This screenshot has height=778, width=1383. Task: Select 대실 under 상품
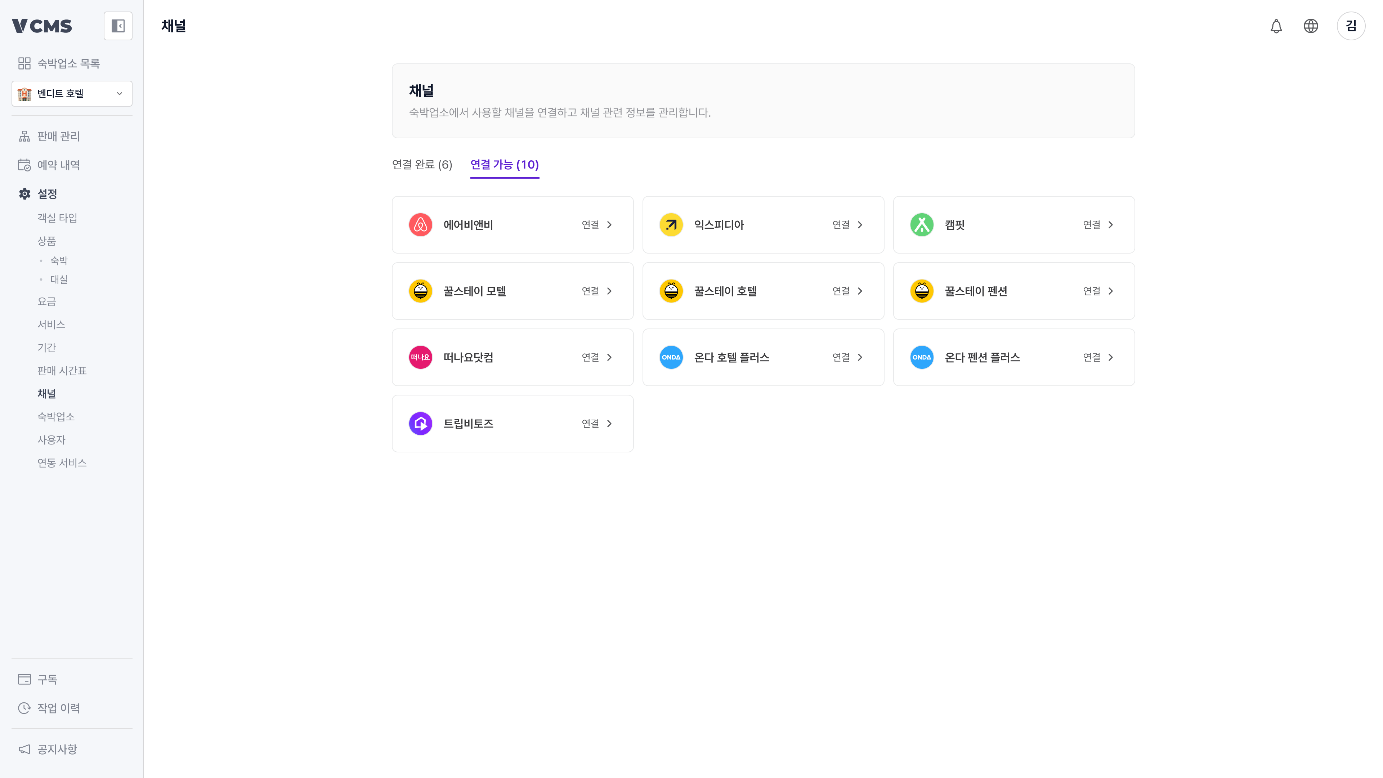point(59,280)
